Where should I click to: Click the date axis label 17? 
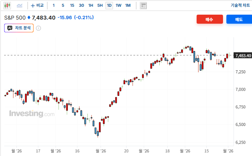tap(38, 151)
